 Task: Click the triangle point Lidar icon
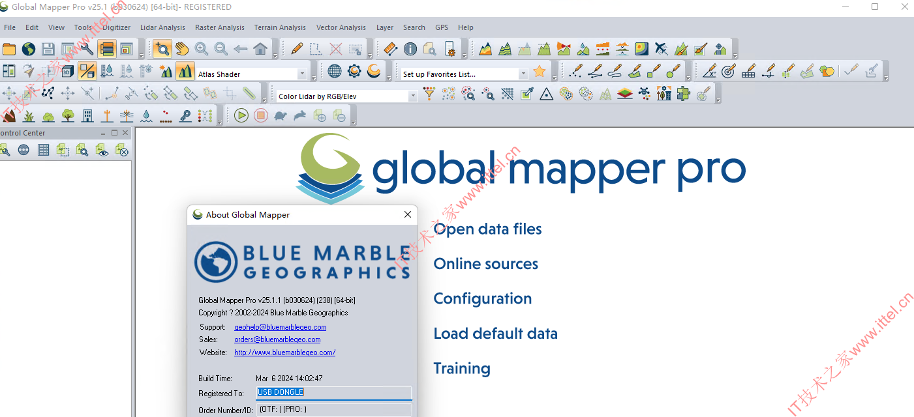[547, 94]
